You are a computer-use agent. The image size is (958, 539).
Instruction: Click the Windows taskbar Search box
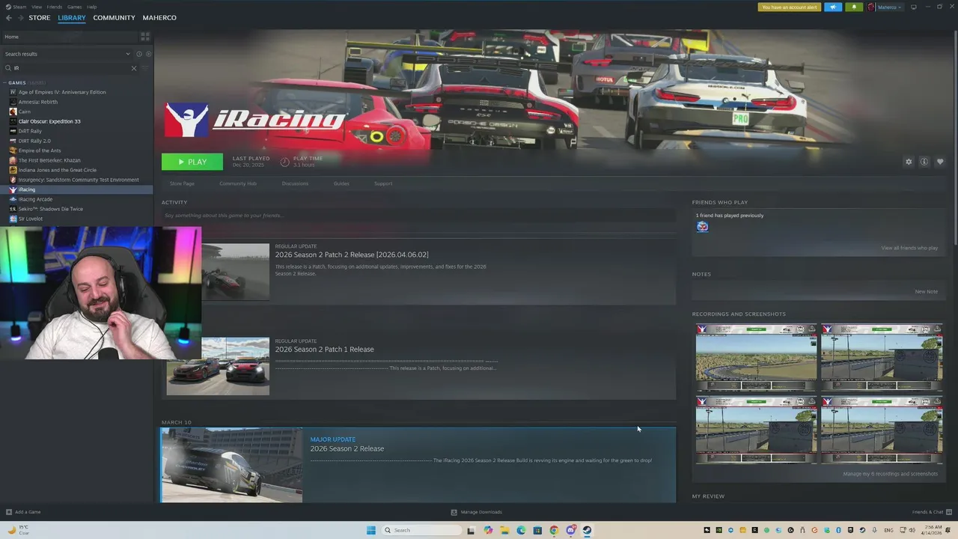tap(421, 530)
